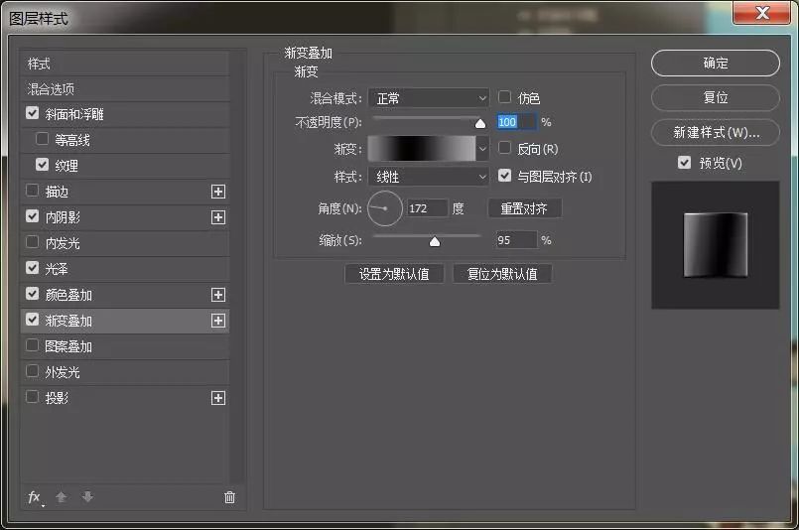Viewport: 799px width, 530px height.
Task: Click the fx effects menu icon
Action: click(35, 497)
